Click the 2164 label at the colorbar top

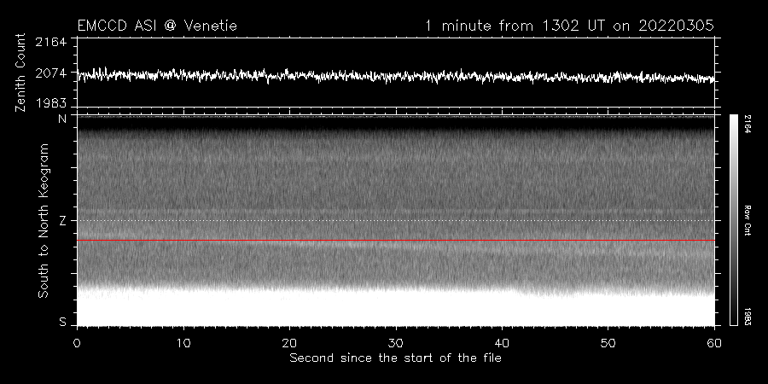tap(748, 125)
